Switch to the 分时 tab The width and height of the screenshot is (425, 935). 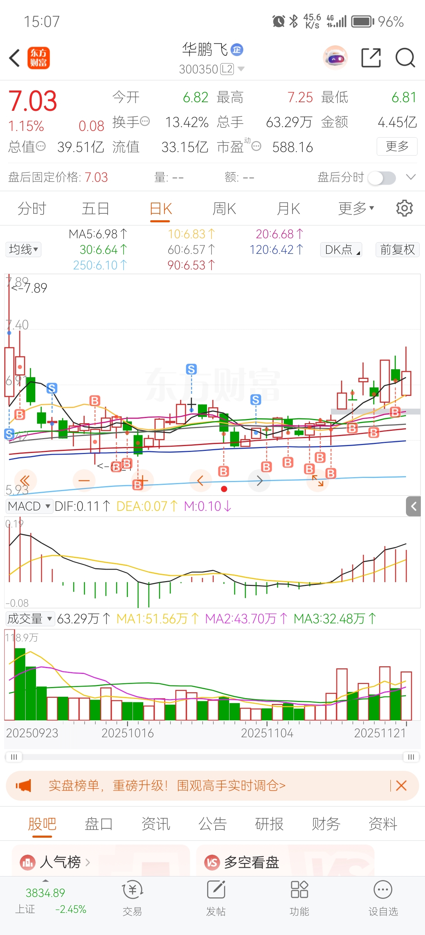point(32,209)
